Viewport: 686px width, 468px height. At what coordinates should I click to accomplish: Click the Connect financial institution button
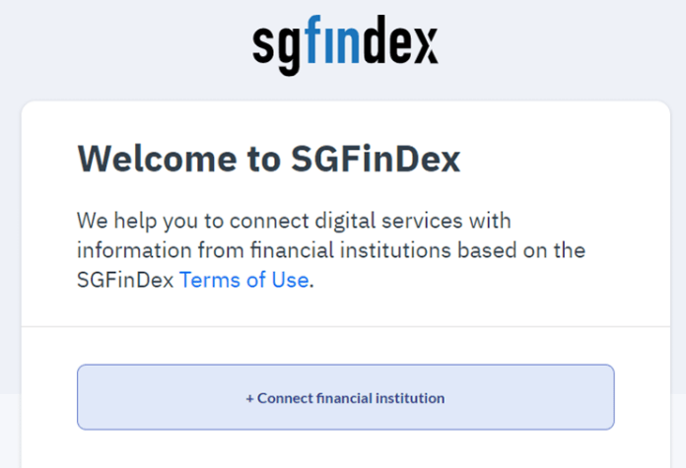[346, 397]
